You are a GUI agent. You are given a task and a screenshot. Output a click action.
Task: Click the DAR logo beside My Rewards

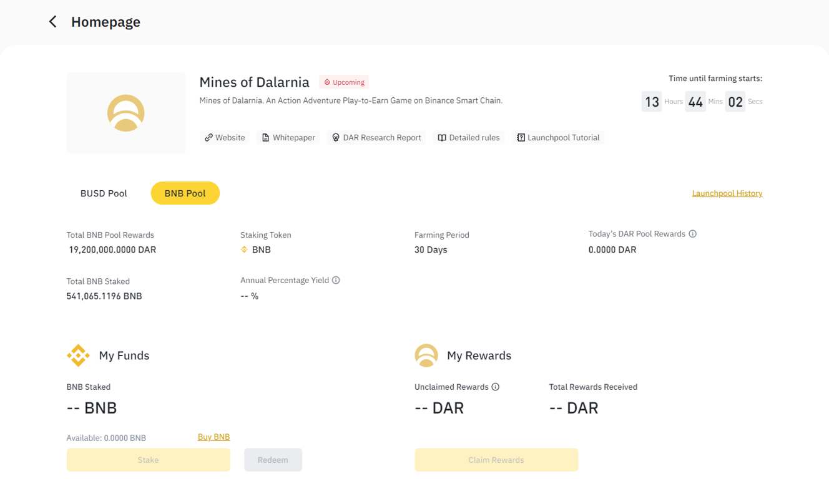tap(426, 356)
